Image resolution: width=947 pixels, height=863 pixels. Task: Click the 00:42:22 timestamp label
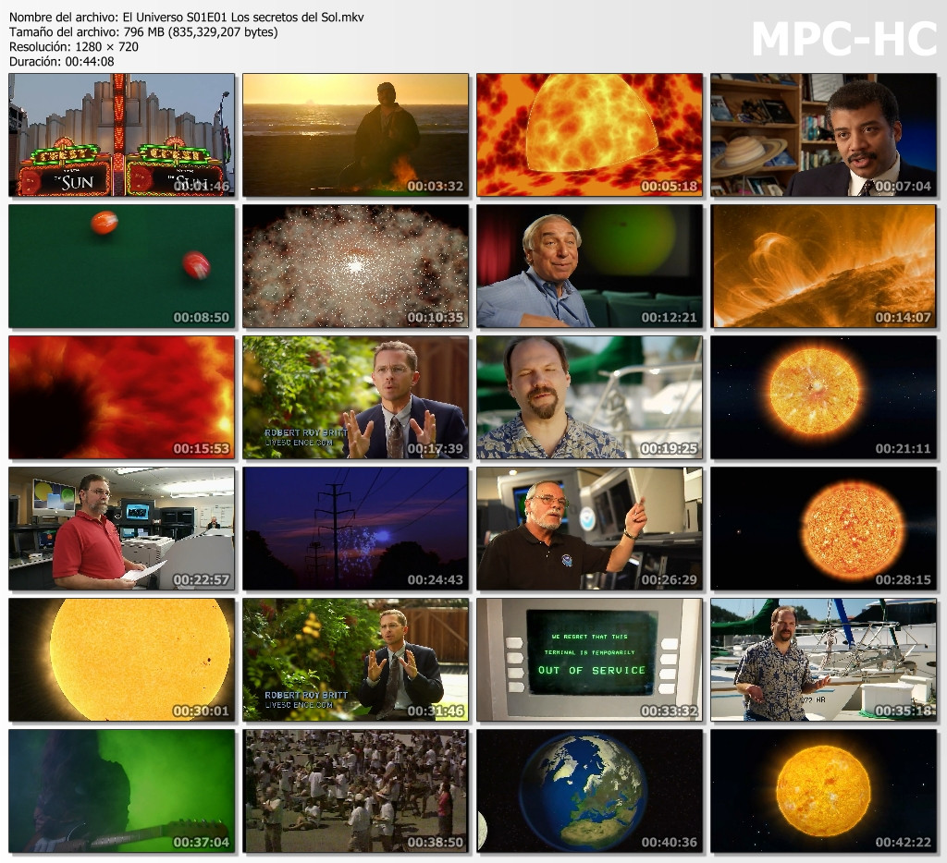click(903, 842)
